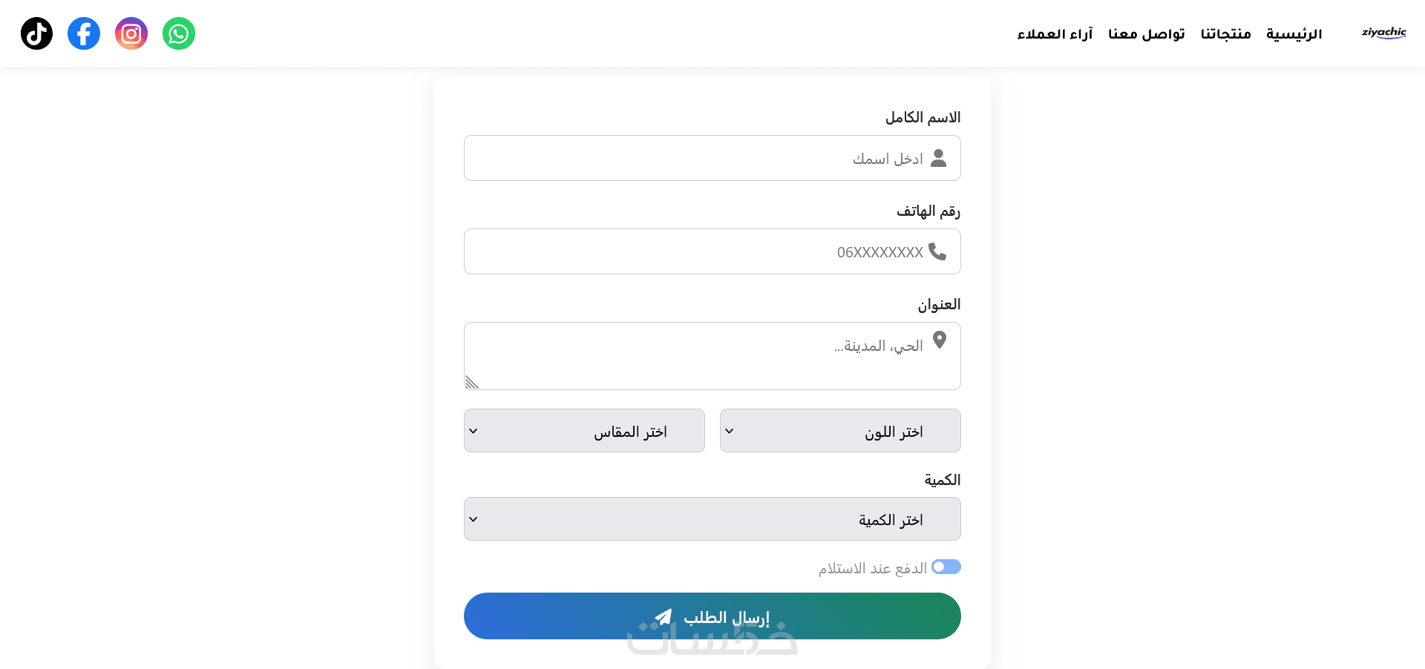Toggle the الدفع عند الاستلام switch
Image resolution: width=1425 pixels, height=669 pixels.
pos(946,567)
